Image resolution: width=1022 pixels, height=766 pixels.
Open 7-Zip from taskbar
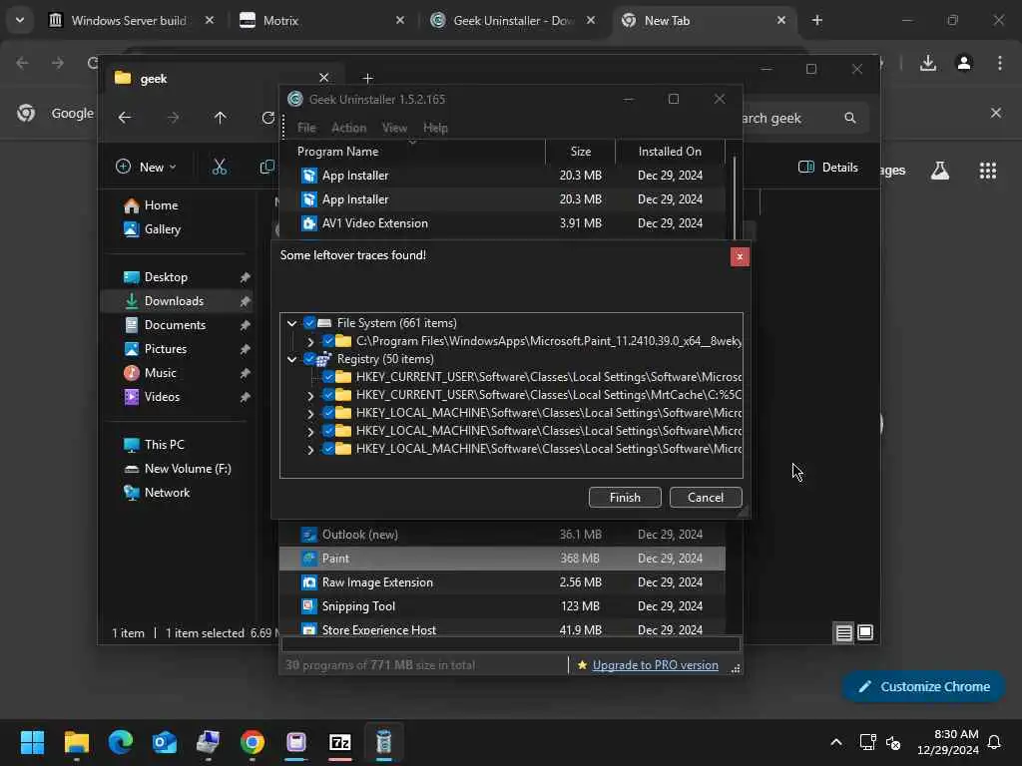coord(339,742)
